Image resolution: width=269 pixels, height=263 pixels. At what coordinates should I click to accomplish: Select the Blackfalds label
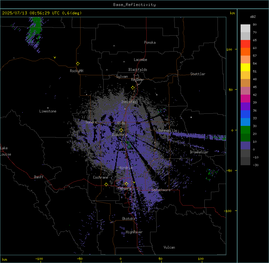click(138, 70)
